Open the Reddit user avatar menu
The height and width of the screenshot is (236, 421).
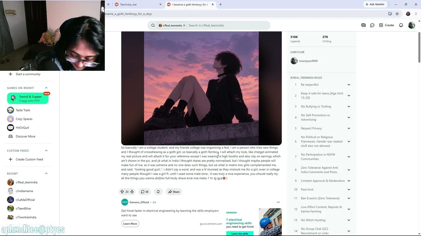(x=411, y=25)
